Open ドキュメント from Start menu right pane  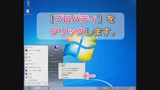pyautogui.click(x=53, y=53)
